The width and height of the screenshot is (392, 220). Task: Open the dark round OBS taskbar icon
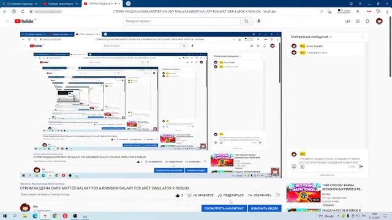pyautogui.click(x=75, y=216)
